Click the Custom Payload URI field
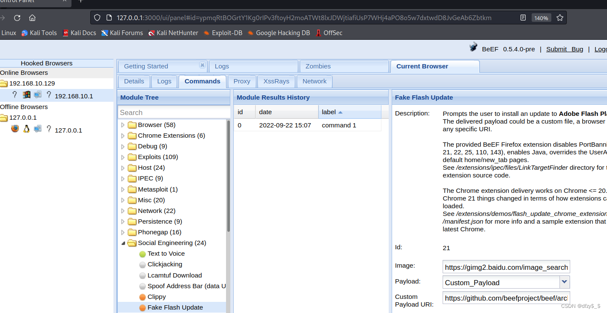Viewport: 607px width, 313px height. tap(506, 298)
